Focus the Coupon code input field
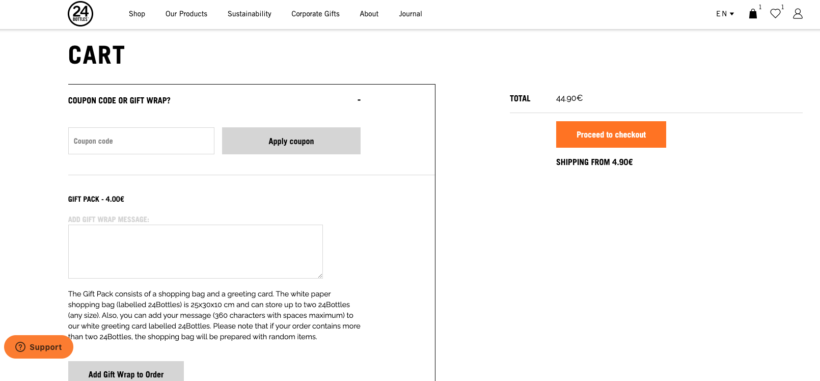The width and height of the screenshot is (820, 381). (141, 141)
